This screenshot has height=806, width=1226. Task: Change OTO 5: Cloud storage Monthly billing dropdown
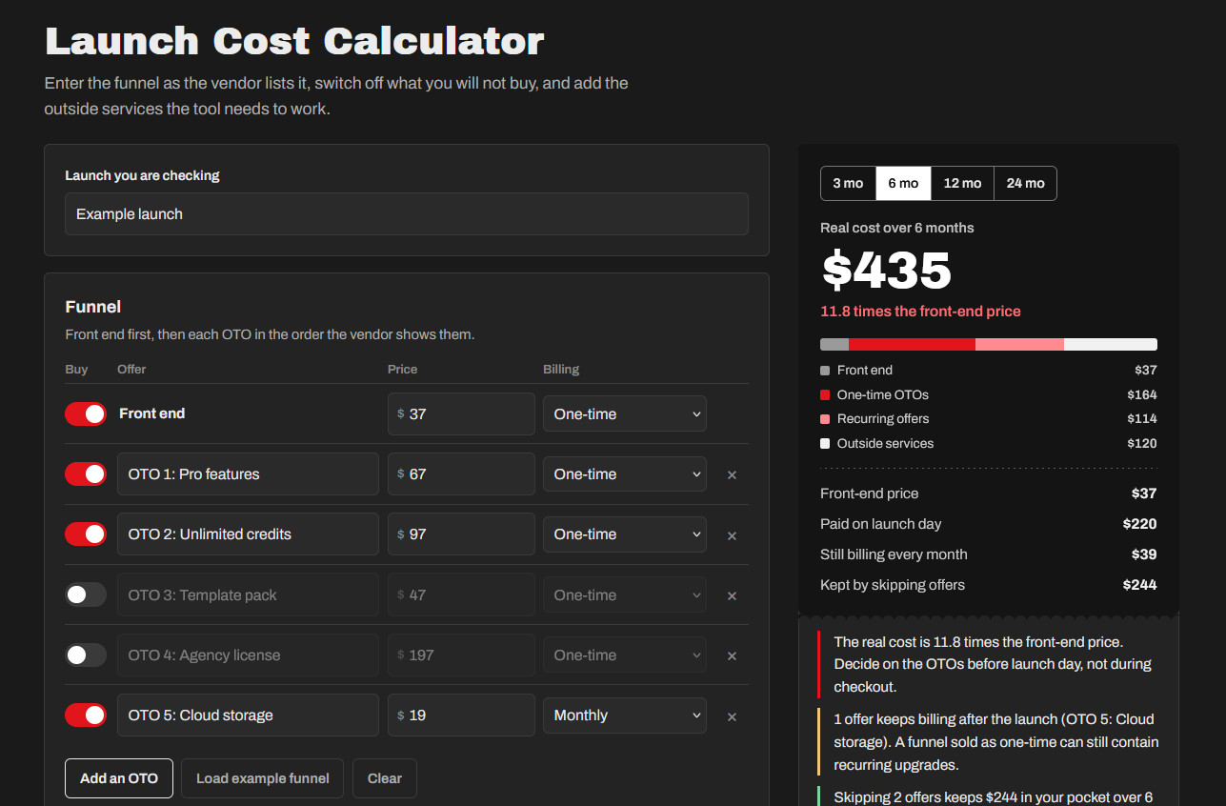click(625, 715)
